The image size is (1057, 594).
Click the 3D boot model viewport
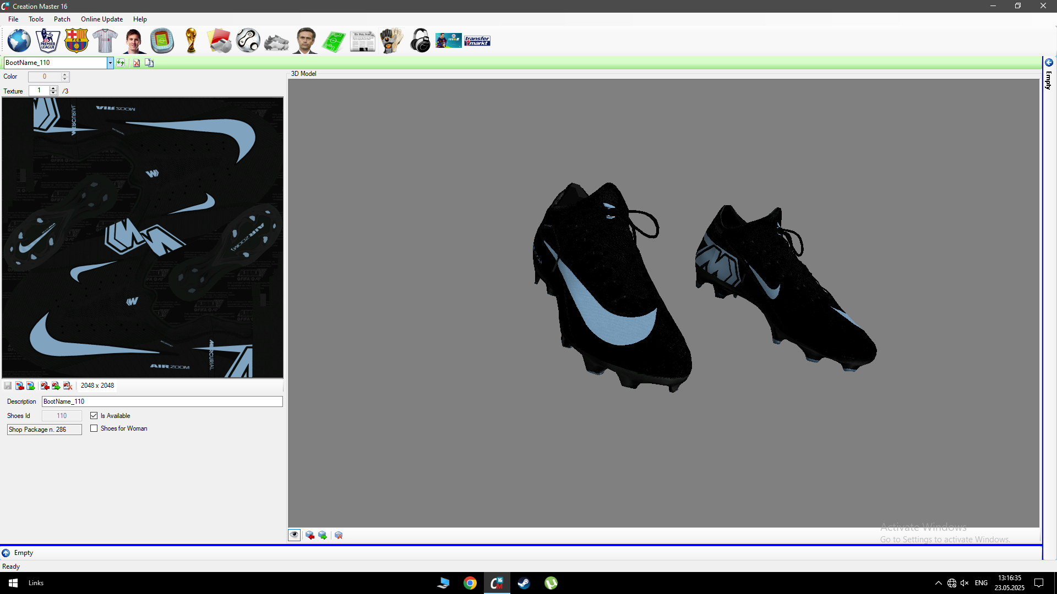pos(663,303)
